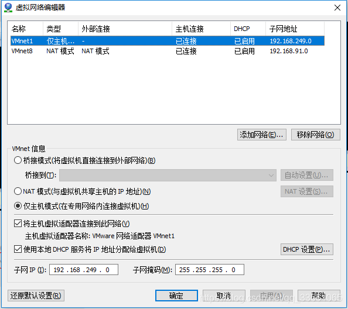This screenshot has width=348, height=309.
Task: Select the VMnet1 network row
Action: [x=168, y=41]
